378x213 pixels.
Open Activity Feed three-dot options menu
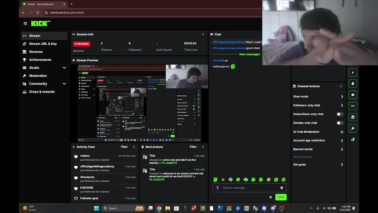pyautogui.click(x=134, y=147)
